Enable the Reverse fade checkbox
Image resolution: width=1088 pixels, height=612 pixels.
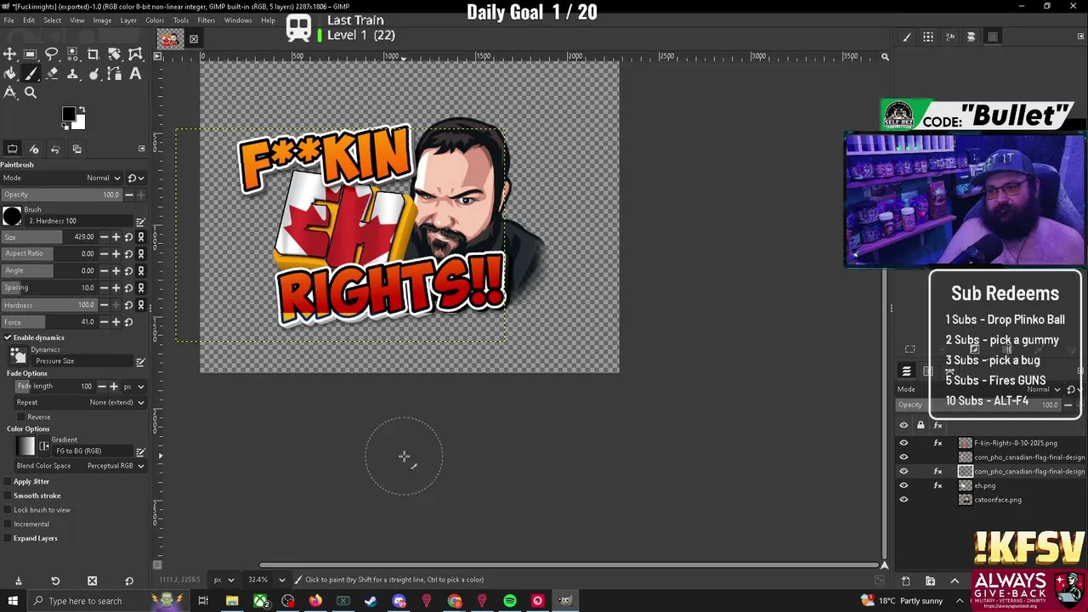[21, 416]
